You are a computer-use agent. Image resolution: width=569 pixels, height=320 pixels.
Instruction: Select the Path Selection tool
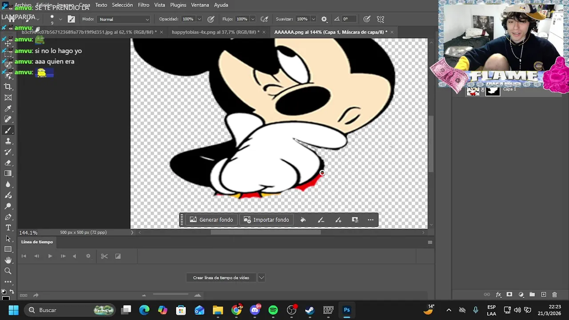pyautogui.click(x=8, y=239)
